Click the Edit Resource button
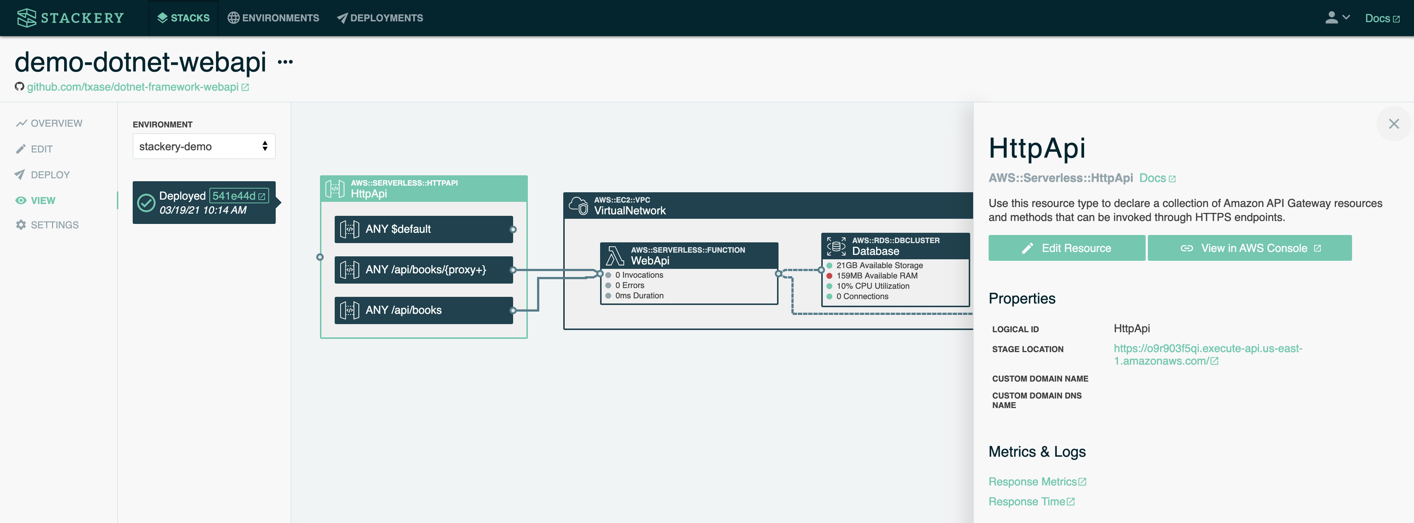This screenshot has height=523, width=1414. [x=1066, y=248]
